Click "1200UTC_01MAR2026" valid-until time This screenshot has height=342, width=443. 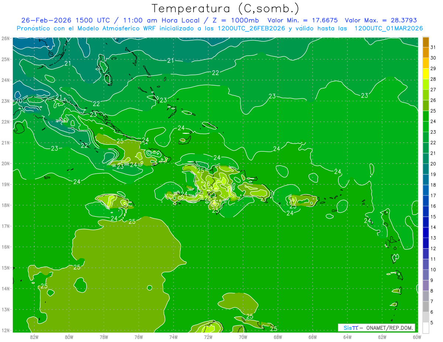388,28
